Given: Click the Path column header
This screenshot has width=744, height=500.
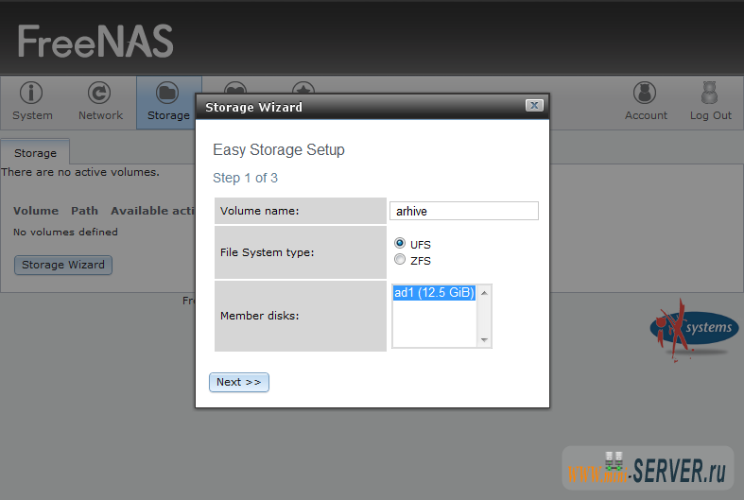Looking at the screenshot, I should pyautogui.click(x=84, y=211).
